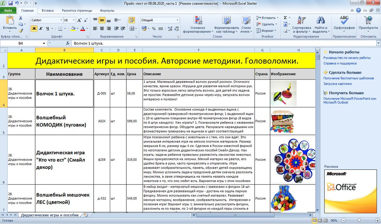Apply thousands separator number format

click(x=160, y=29)
